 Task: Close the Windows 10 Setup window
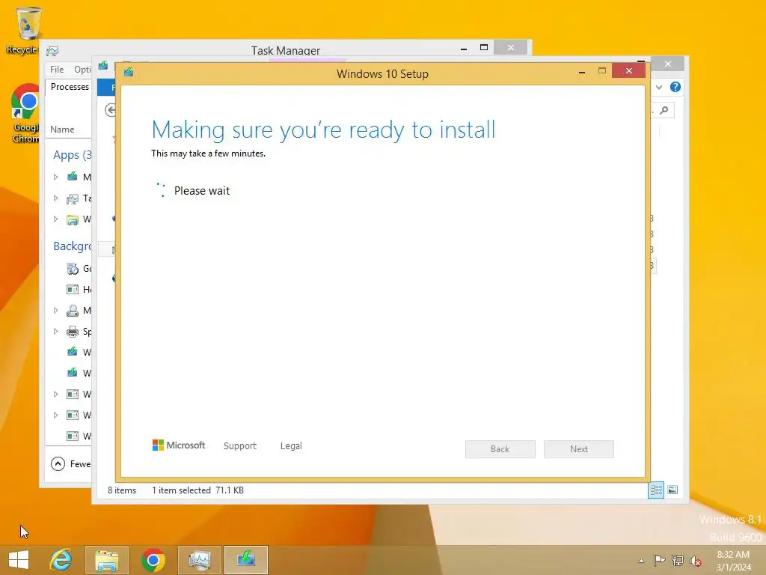tap(628, 71)
